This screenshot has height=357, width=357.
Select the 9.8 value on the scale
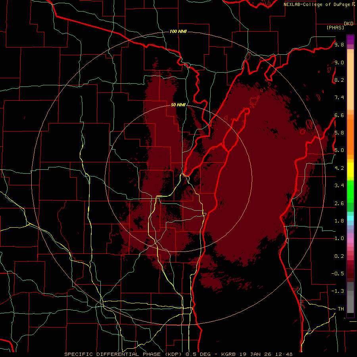click(339, 44)
